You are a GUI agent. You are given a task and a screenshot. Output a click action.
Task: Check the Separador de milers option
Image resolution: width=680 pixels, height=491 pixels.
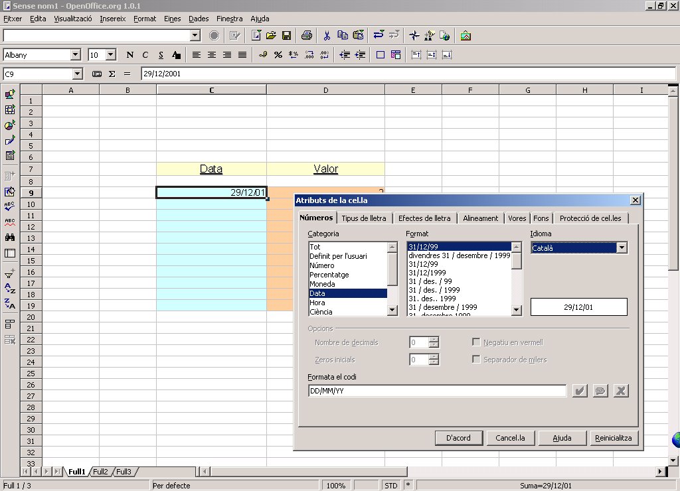point(476,360)
